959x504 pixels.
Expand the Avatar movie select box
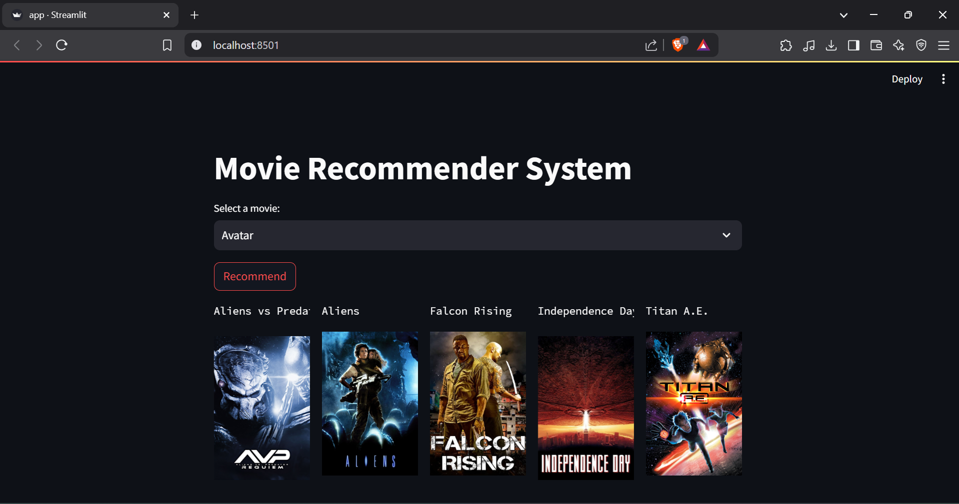tap(477, 235)
